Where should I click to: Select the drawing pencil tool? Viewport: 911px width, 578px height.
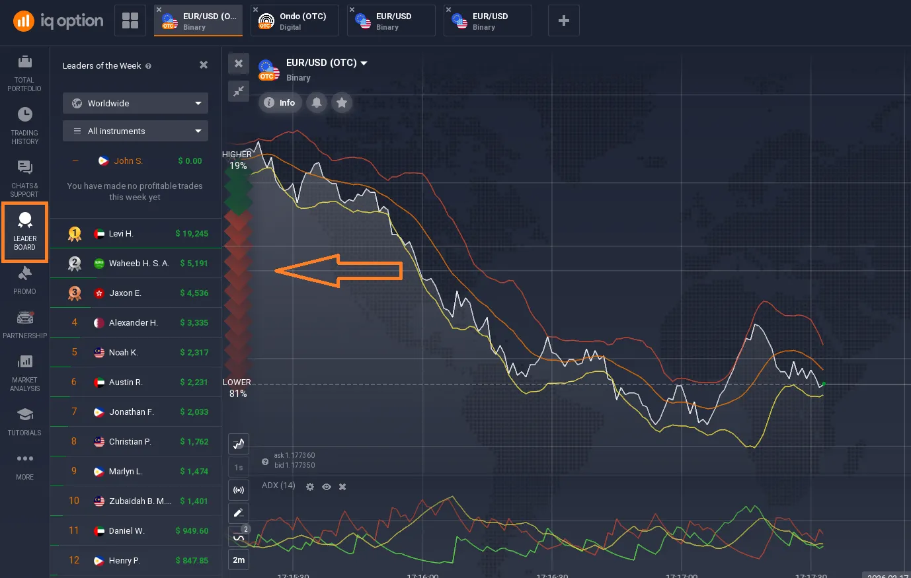pyautogui.click(x=239, y=513)
